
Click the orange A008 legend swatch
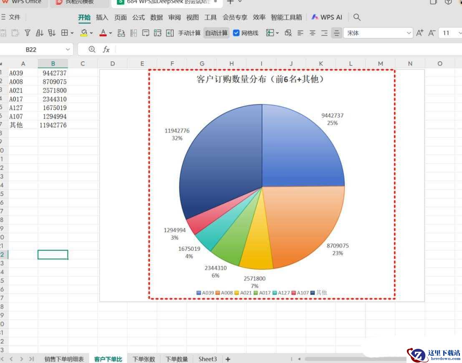218,293
